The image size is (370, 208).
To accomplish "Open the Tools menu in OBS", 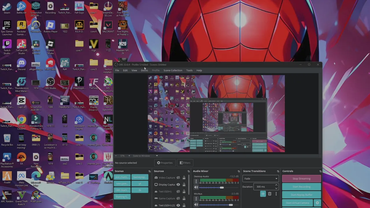I will pos(189,70).
